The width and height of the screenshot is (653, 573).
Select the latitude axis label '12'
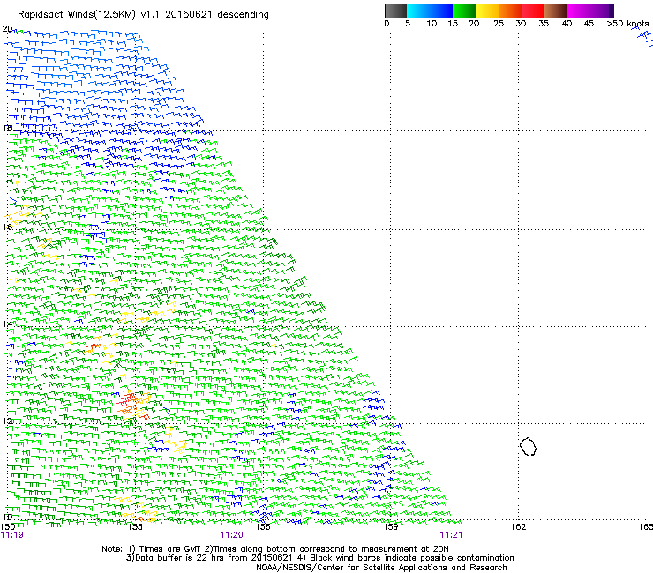[7, 421]
